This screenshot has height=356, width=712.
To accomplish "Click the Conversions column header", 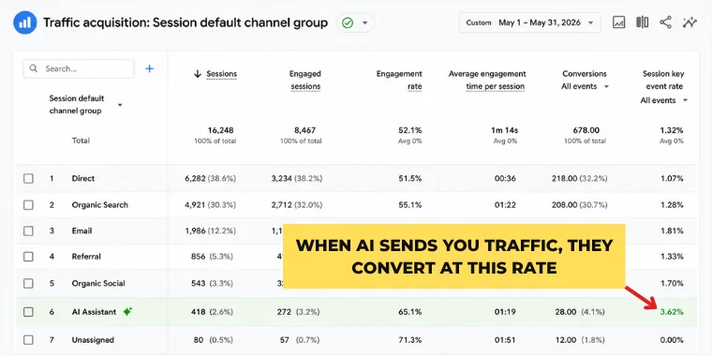I will 585,74.
